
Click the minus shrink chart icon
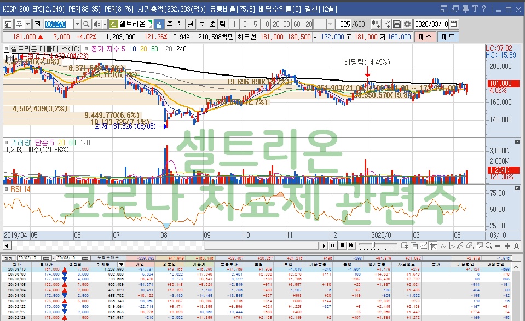pos(498,246)
